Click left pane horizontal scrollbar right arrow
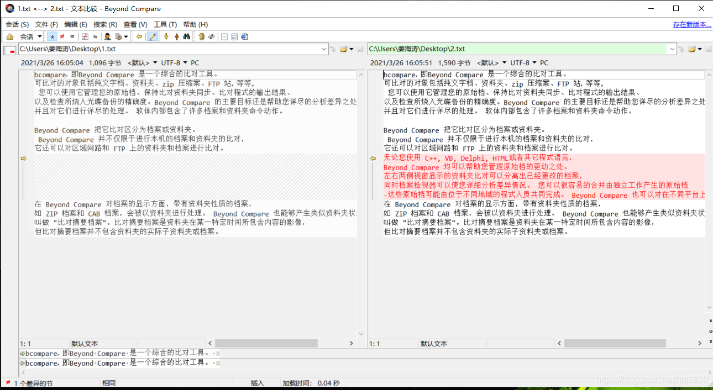Viewport: 713px width, 390px height. click(x=352, y=343)
